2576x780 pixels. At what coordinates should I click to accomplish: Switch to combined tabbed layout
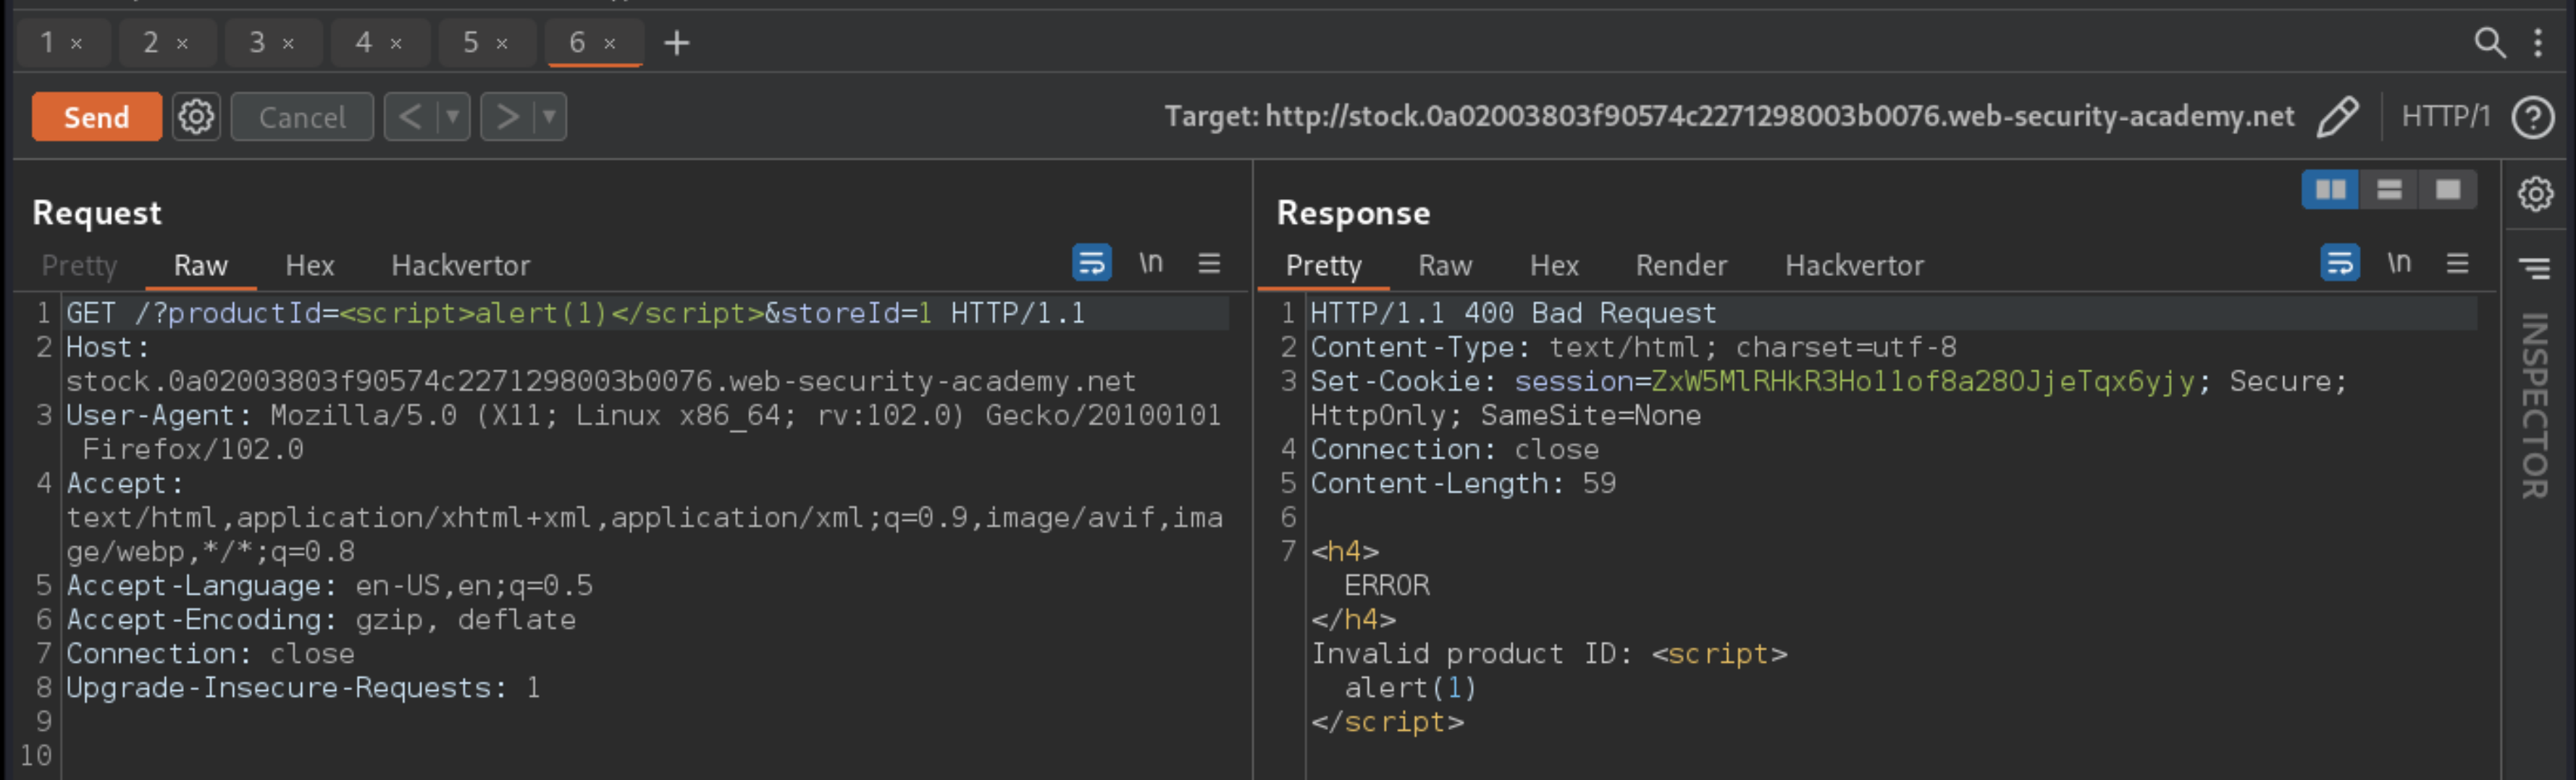(x=2447, y=190)
